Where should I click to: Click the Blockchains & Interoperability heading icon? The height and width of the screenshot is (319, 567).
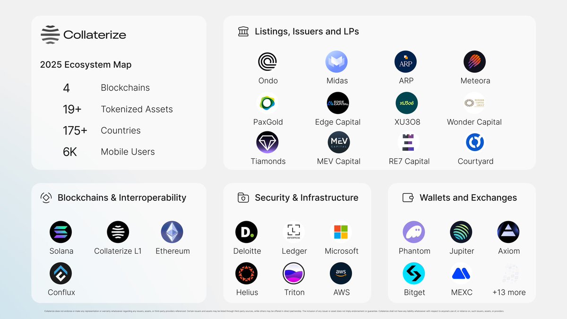(x=46, y=198)
